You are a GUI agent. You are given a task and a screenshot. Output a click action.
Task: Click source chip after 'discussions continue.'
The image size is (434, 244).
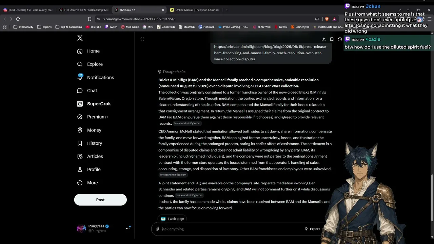tap(189, 196)
